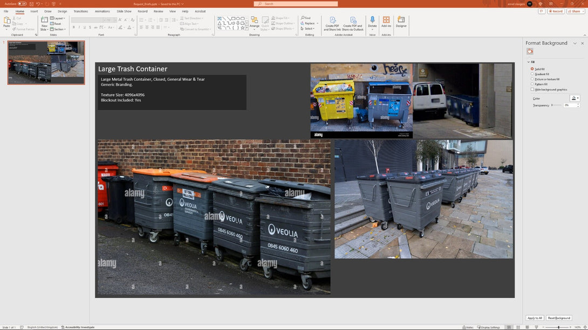Open the Acrobat tab
This screenshot has height=330, width=588.
point(200,11)
